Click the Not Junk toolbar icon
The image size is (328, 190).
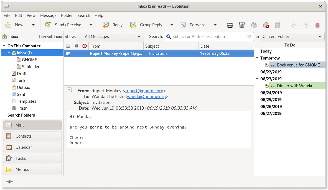coord(266,25)
